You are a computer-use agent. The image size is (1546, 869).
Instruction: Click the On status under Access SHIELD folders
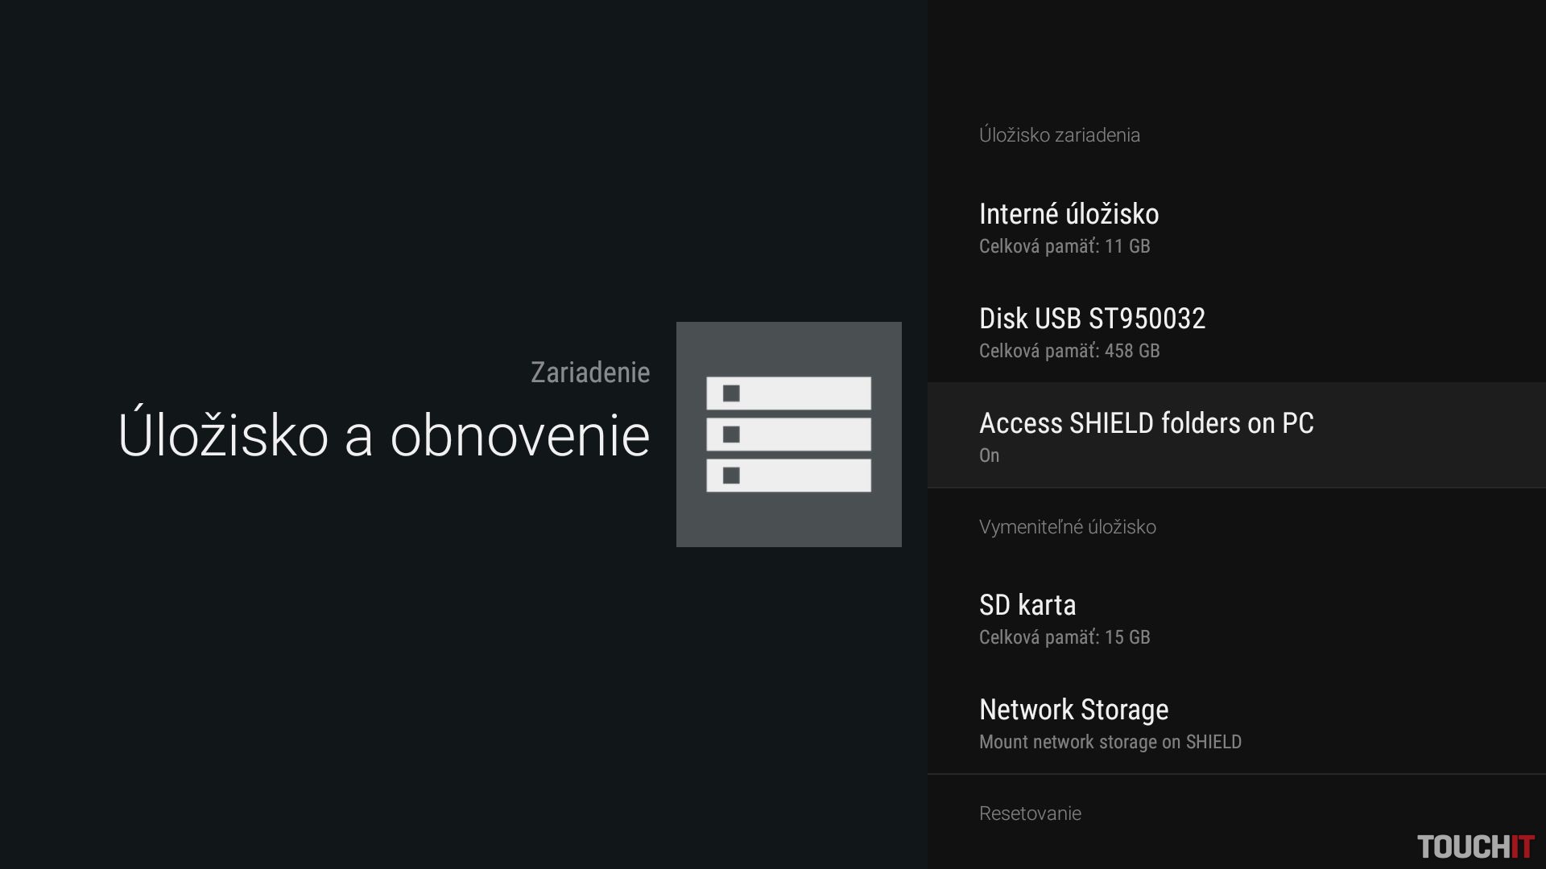(x=989, y=455)
